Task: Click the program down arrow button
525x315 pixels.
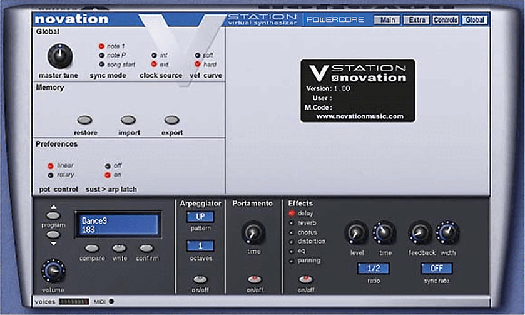Action: pyautogui.click(x=53, y=235)
